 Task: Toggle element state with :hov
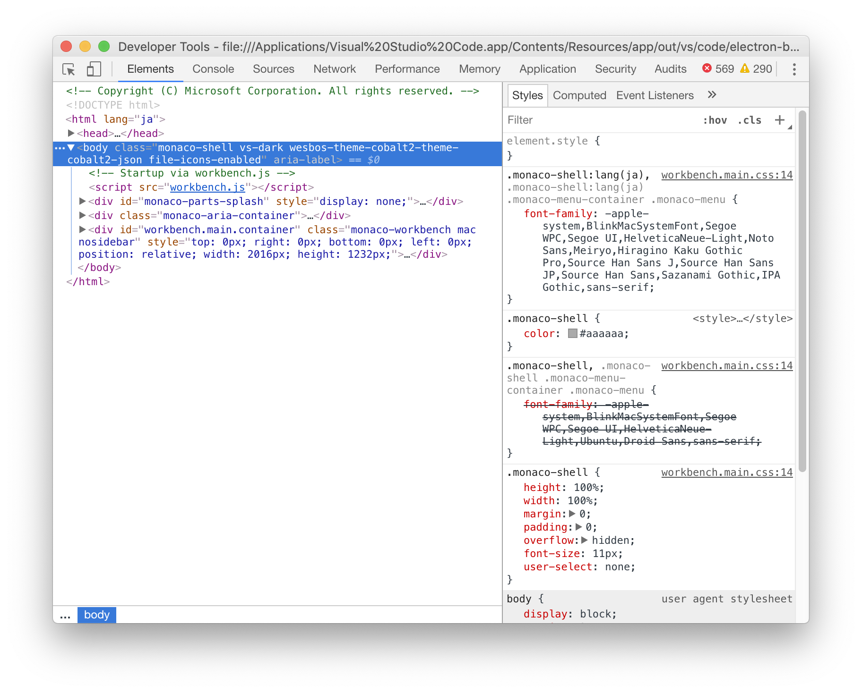716,120
